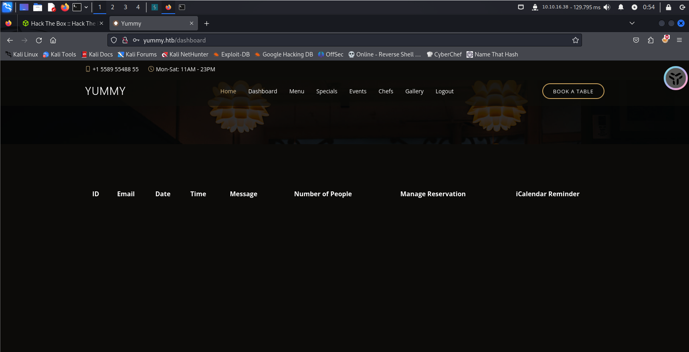Open the Firefox application hamburger menu
689x352 pixels.
[679, 40]
